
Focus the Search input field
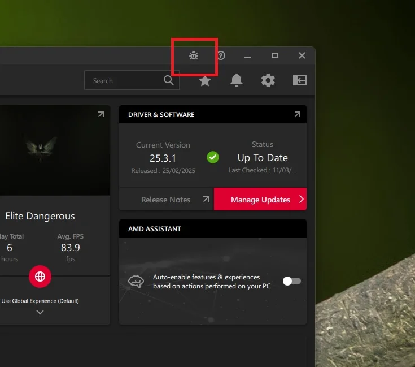[132, 80]
